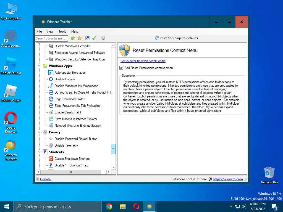The height and width of the screenshot is (212, 283).
Task: Click the tree horizontal scrollbar thumb
Action: point(71,172)
